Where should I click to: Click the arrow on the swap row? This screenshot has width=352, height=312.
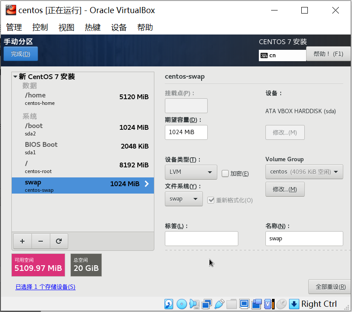[146, 184]
